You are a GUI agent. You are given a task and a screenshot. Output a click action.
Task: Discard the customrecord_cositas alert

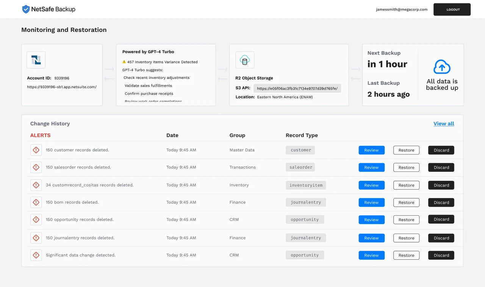441,185
